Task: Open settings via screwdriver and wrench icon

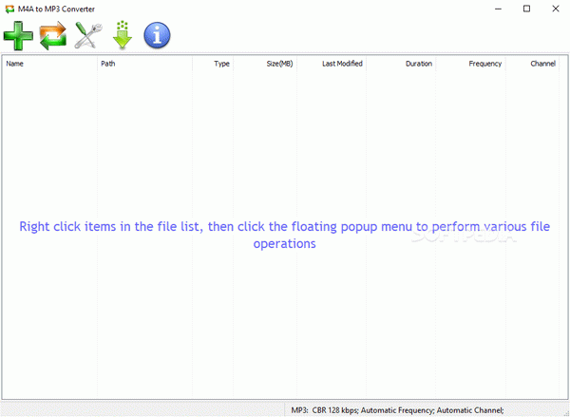Action: 88,36
